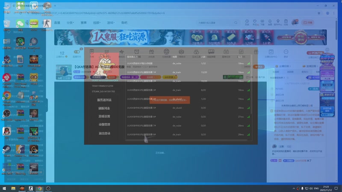Open a new browser tab with plus
The width and height of the screenshot is (342, 192).
click(x=55, y=6)
